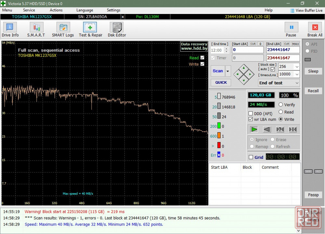325x234 pixels.
Task: Click the white 5 ms block indicator
Action: (x=219, y=97)
